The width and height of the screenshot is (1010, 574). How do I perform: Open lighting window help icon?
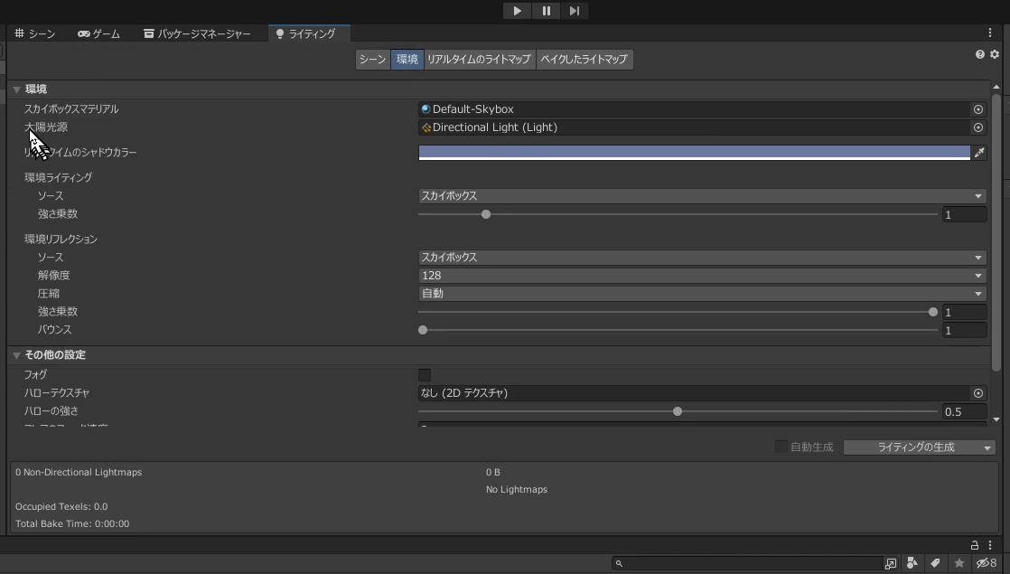pyautogui.click(x=979, y=55)
